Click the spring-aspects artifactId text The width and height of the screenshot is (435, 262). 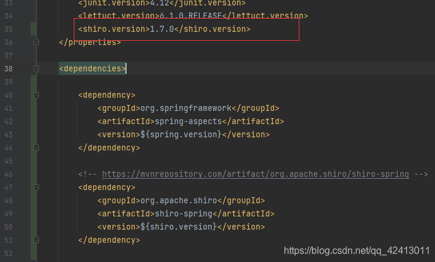click(188, 121)
